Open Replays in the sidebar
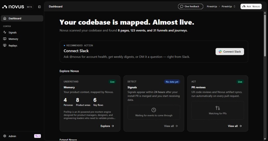The image size is (268, 141). click(22, 45)
